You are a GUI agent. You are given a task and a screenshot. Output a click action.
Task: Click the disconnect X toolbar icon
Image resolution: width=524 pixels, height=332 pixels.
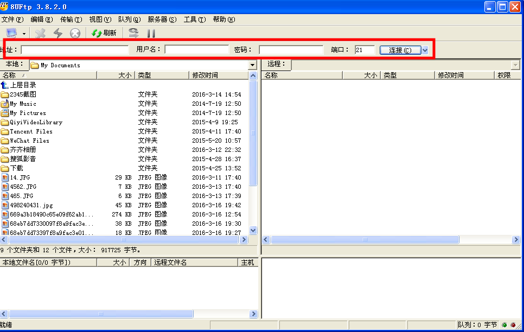click(x=41, y=33)
